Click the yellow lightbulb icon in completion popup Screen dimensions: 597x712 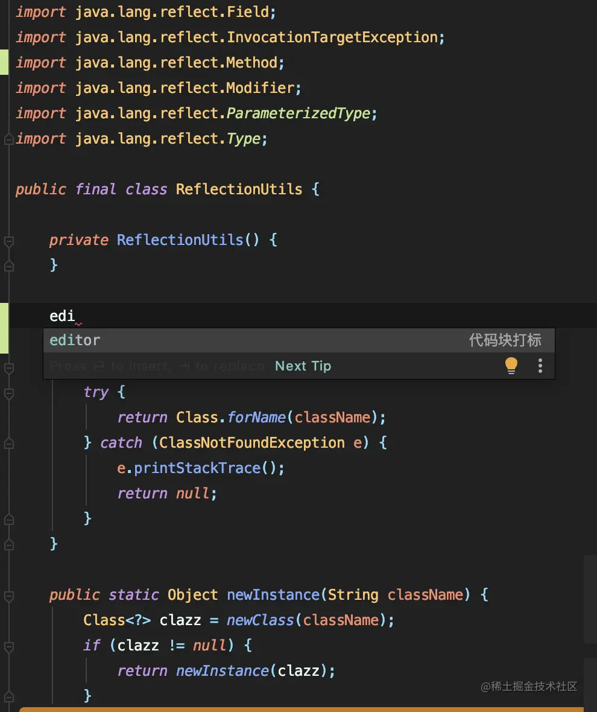[x=511, y=366]
